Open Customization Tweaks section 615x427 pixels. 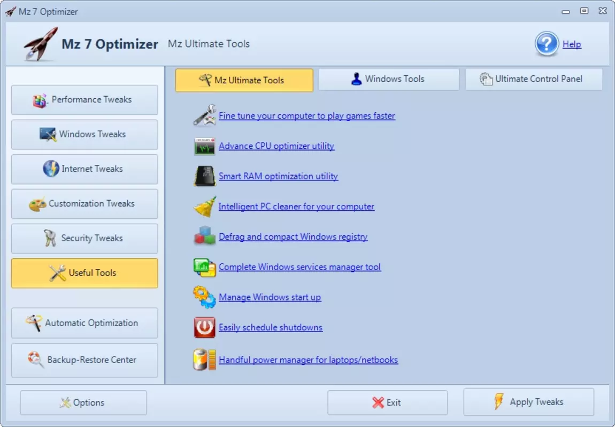click(x=84, y=203)
